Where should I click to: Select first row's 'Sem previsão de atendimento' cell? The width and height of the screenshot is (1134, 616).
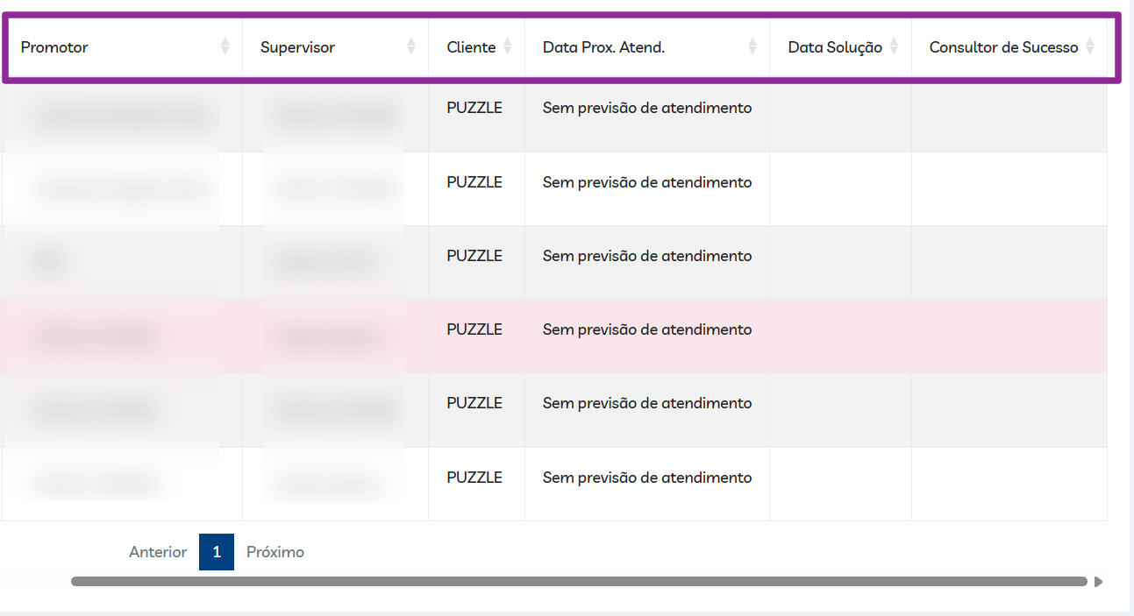click(x=647, y=109)
